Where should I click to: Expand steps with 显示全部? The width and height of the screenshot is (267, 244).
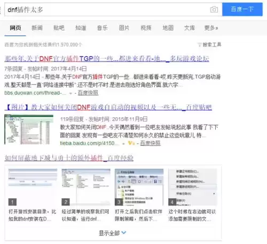click(113, 233)
